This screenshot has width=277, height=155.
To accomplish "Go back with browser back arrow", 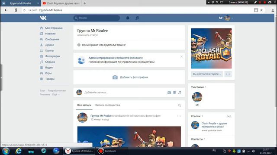I will (6, 10).
